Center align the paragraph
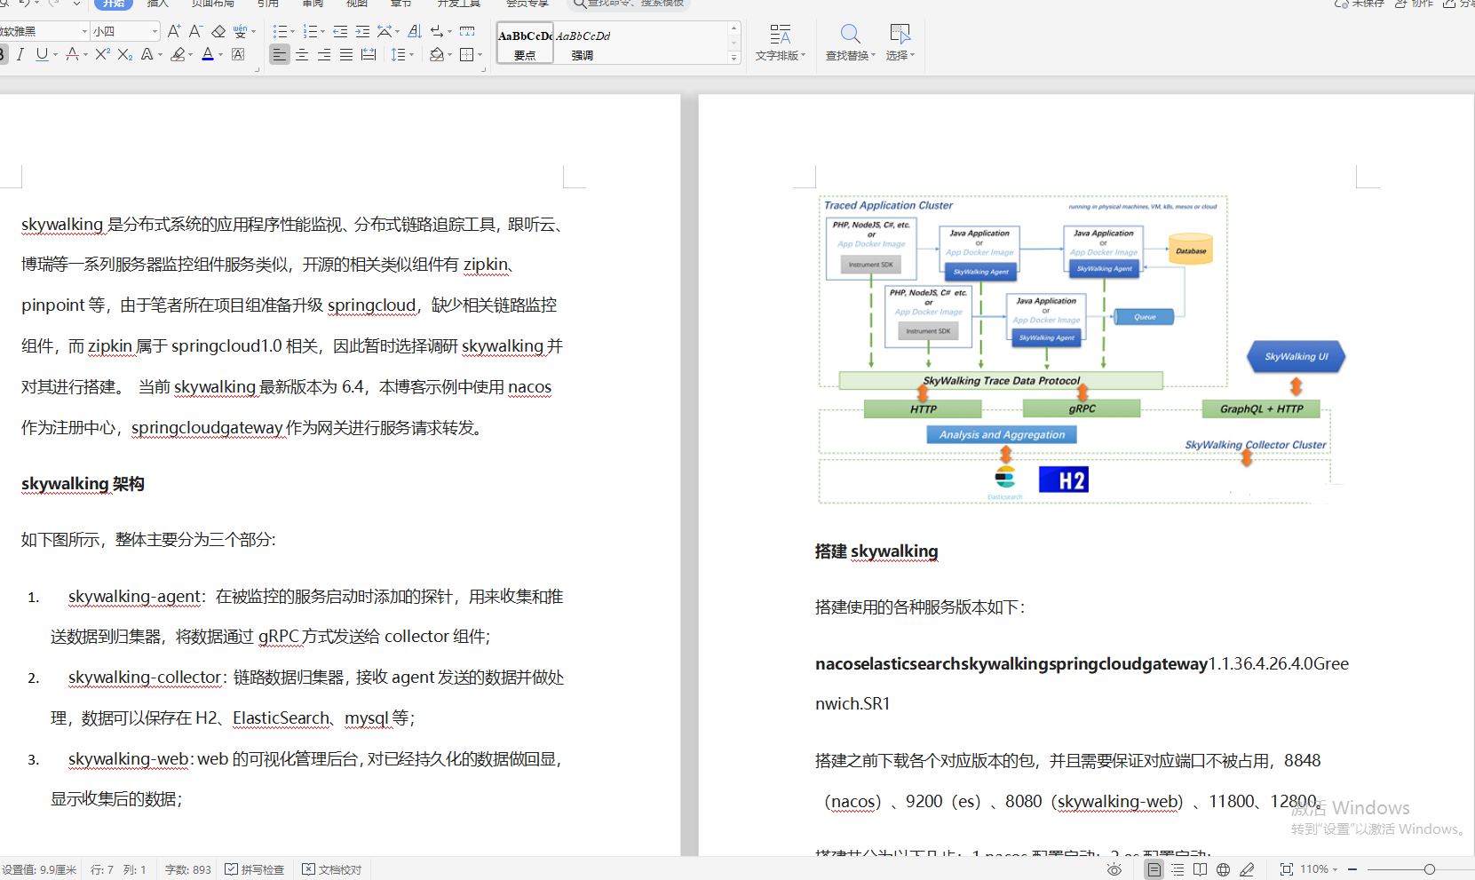The image size is (1475, 880). tap(302, 55)
